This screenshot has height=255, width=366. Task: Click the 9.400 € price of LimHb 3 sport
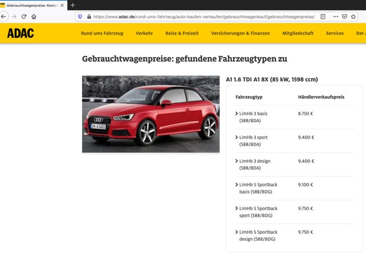(306, 137)
